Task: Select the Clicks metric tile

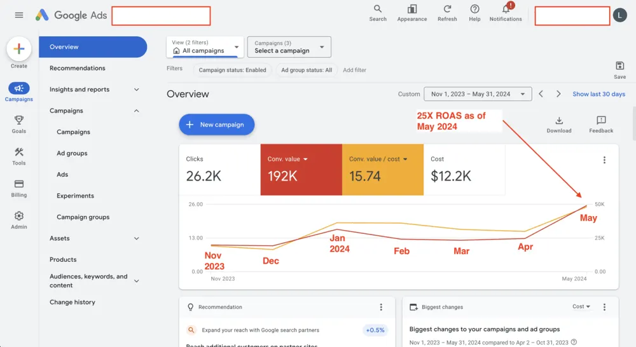Action: (219, 170)
